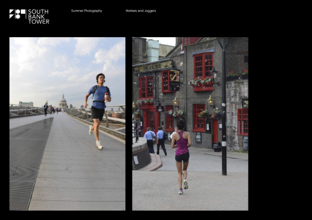Open the Workers and Joggers link
Screen dimensions: 312x220
click(x=140, y=11)
